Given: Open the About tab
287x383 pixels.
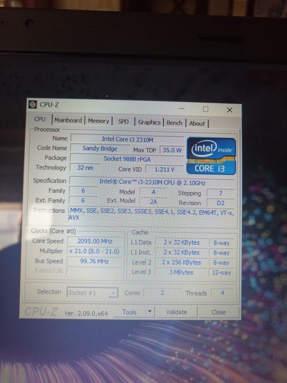Looking at the screenshot, I should (197, 123).
